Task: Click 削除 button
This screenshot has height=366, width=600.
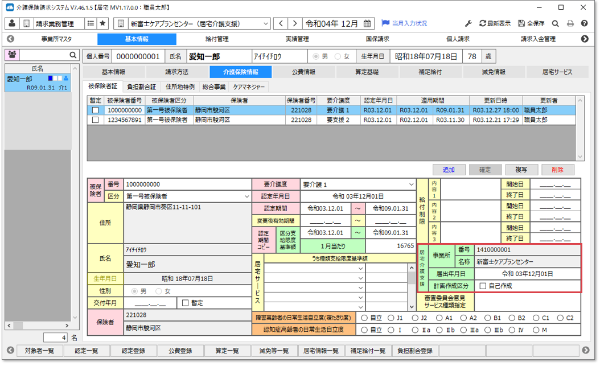Action: point(557,170)
